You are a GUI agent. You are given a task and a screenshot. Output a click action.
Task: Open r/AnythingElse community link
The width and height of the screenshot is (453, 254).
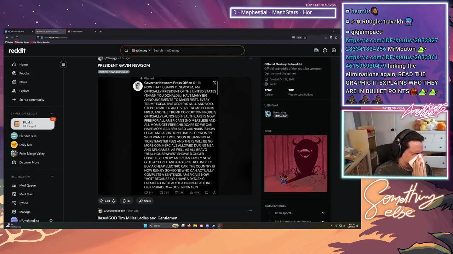click(29, 220)
